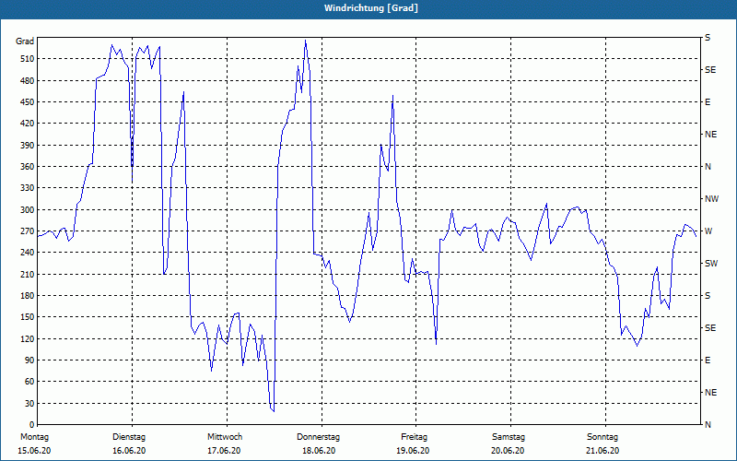Screen dimensions: 737x461
Task: Click the 'S' compass label at the 180 gridline
Action: point(708,296)
